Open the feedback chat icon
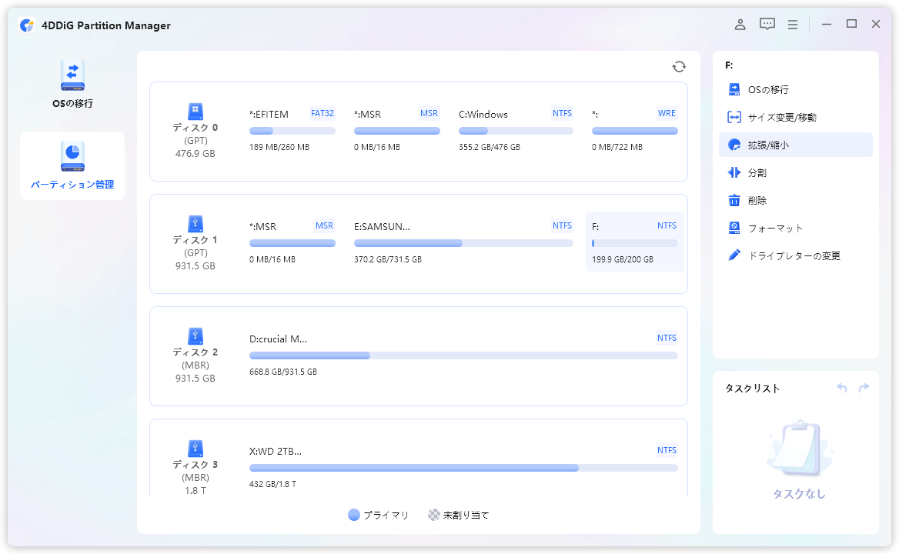899x554 pixels. [x=767, y=24]
